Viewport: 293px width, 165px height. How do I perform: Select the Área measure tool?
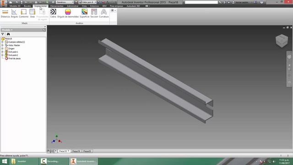[33, 13]
